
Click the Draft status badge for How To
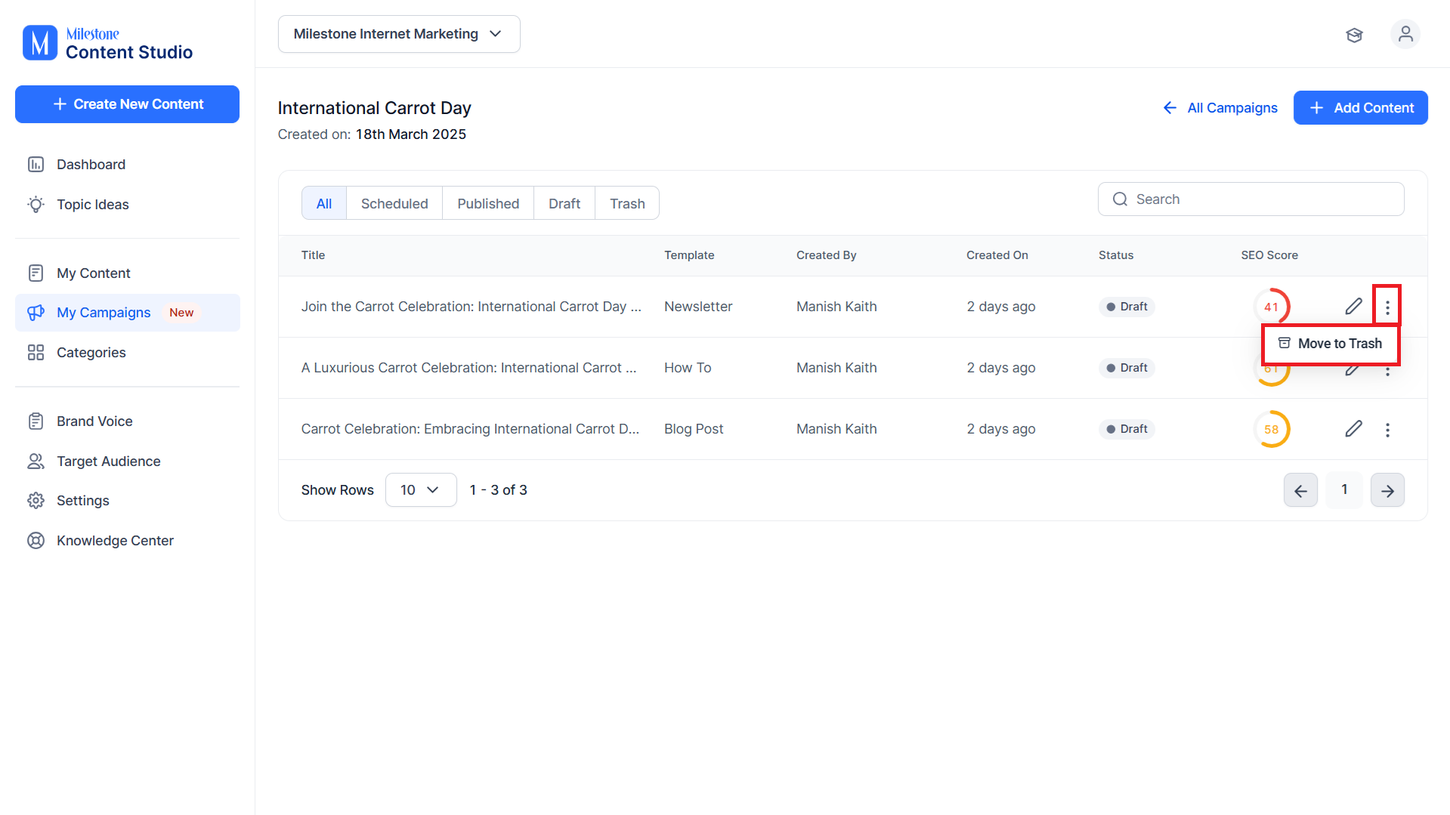pos(1127,368)
